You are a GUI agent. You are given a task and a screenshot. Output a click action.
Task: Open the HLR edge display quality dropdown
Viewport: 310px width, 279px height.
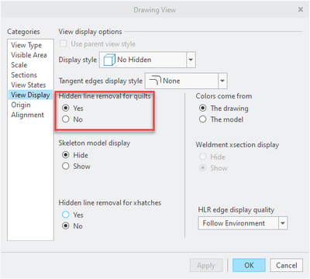[x=283, y=223]
